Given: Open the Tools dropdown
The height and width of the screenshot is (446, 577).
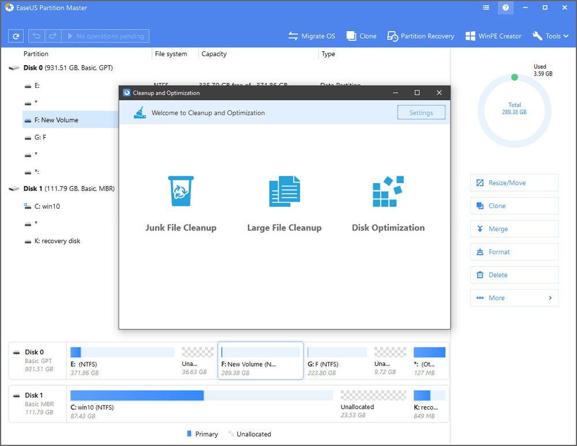Looking at the screenshot, I should coord(550,36).
